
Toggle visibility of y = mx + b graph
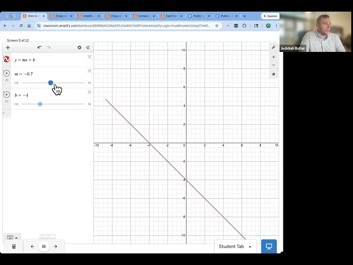[7, 59]
